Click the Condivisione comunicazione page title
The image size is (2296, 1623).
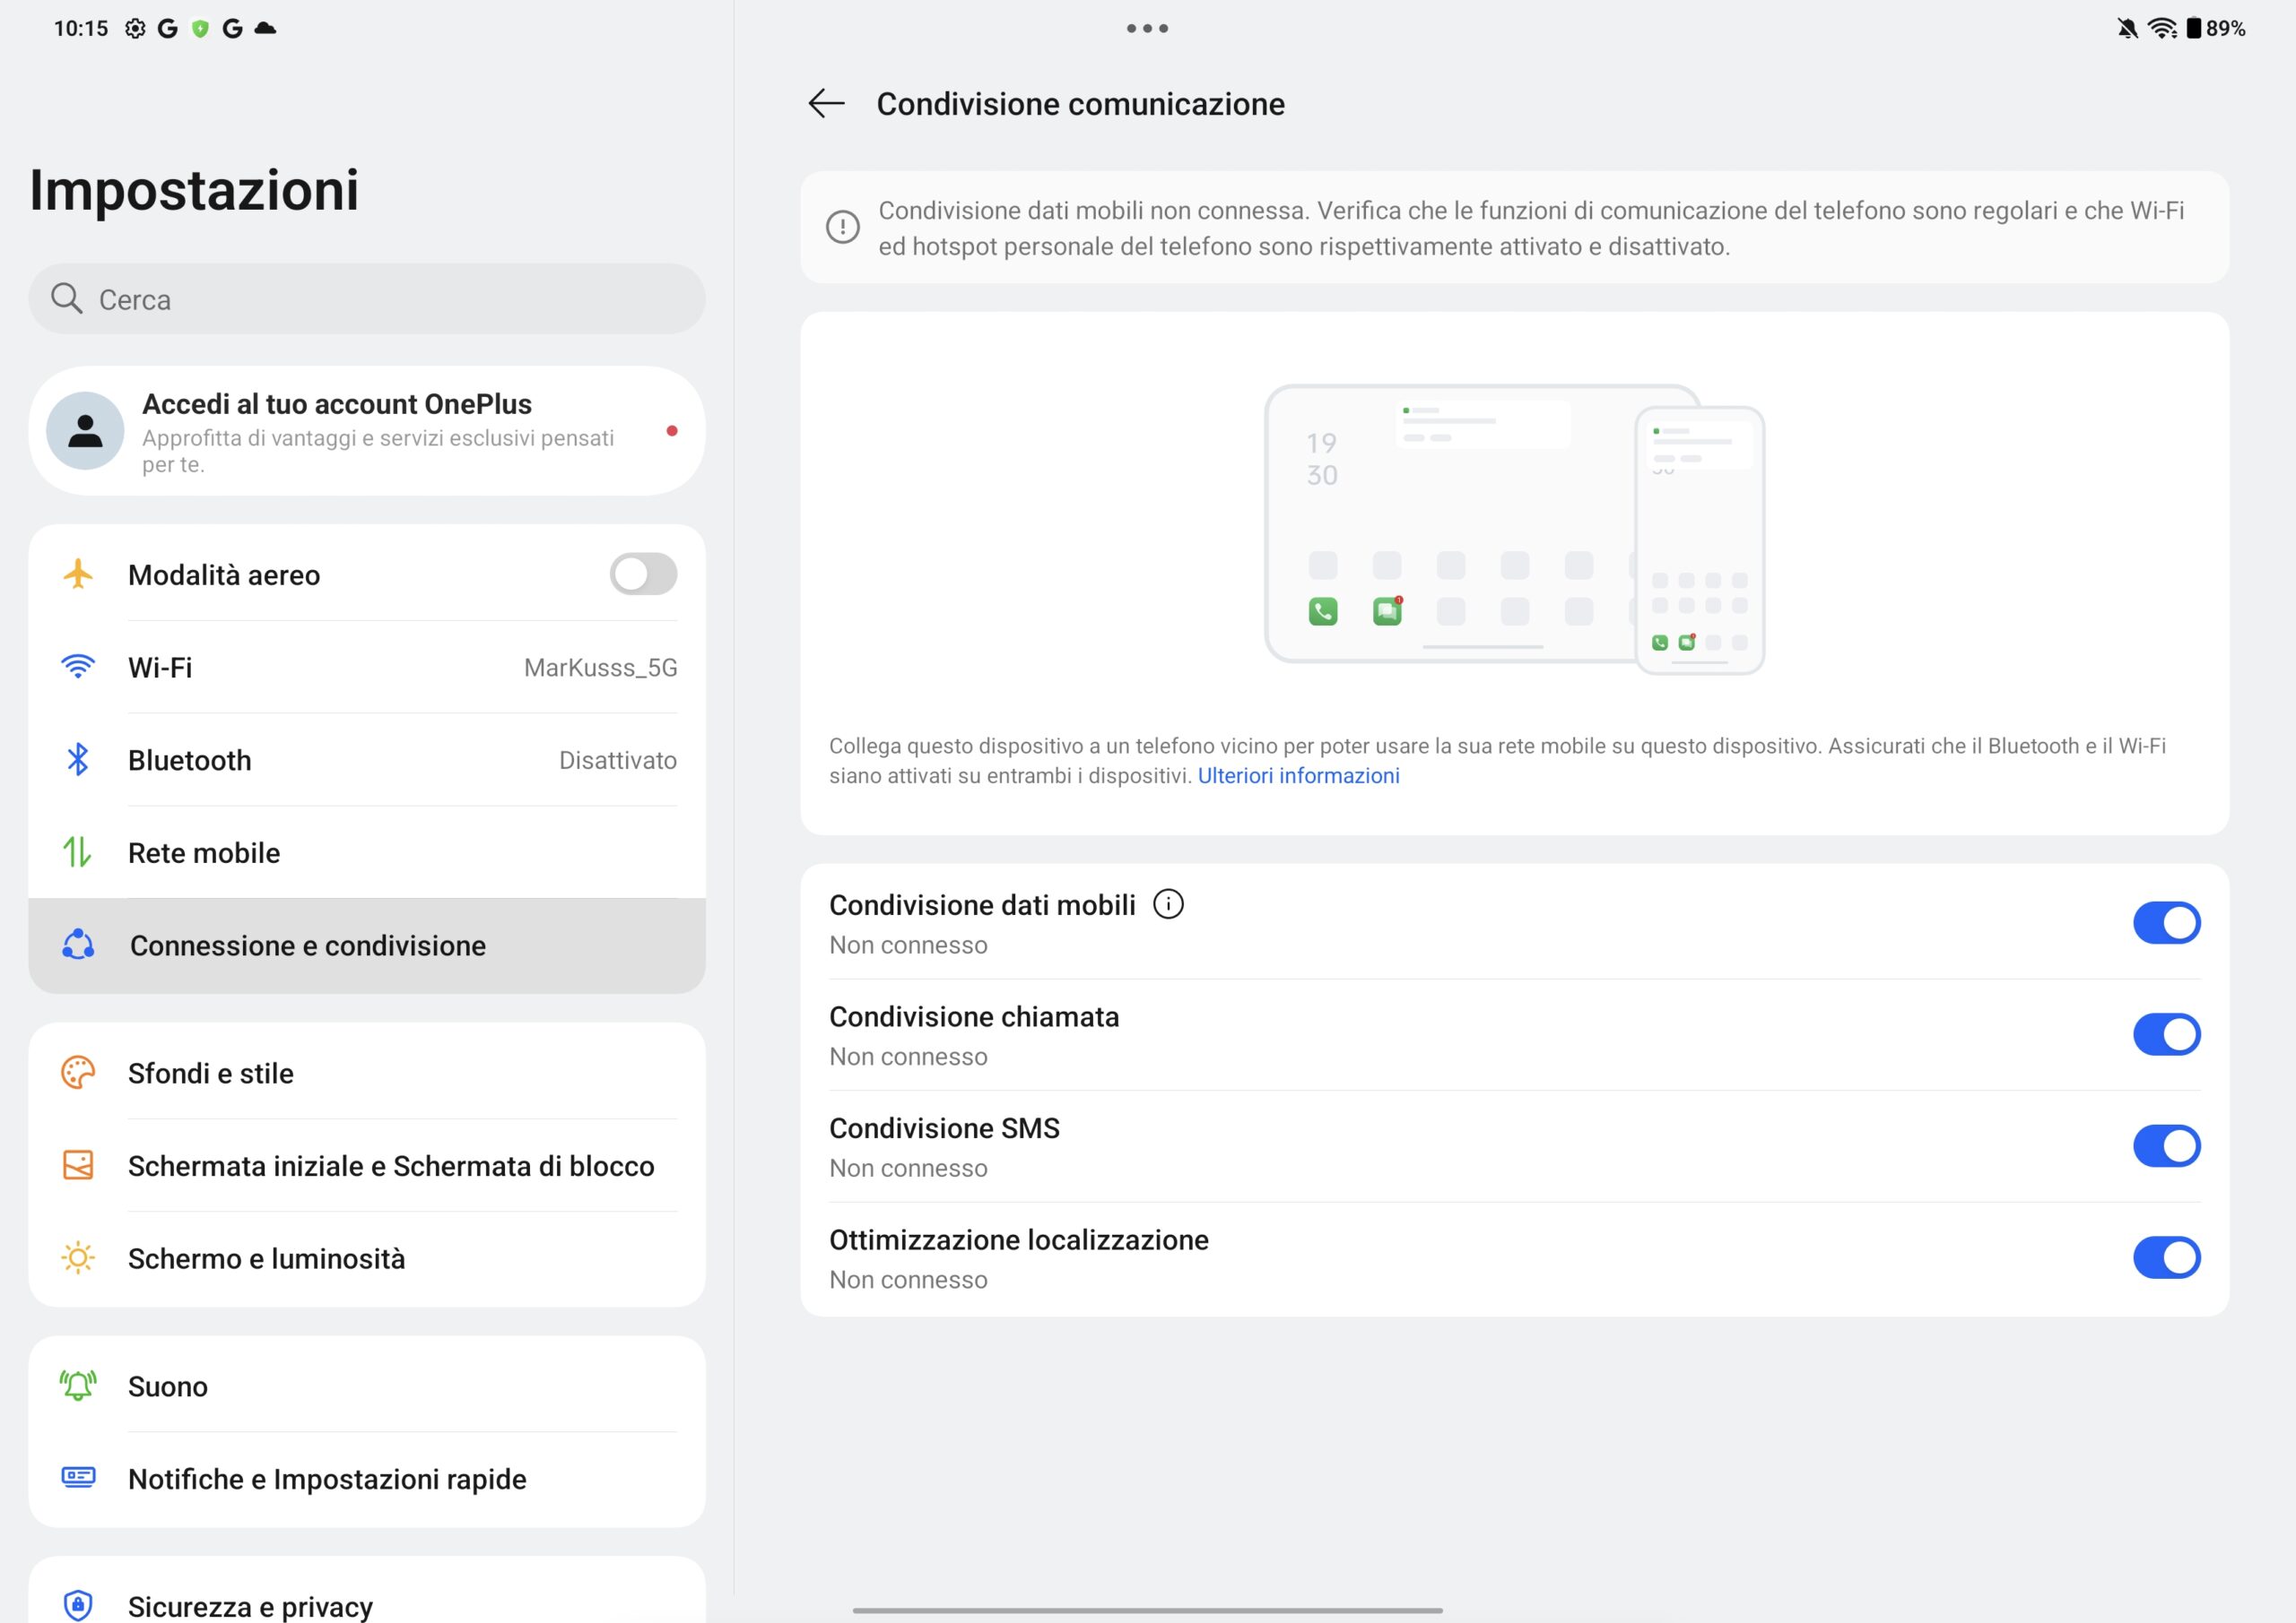(x=1080, y=104)
